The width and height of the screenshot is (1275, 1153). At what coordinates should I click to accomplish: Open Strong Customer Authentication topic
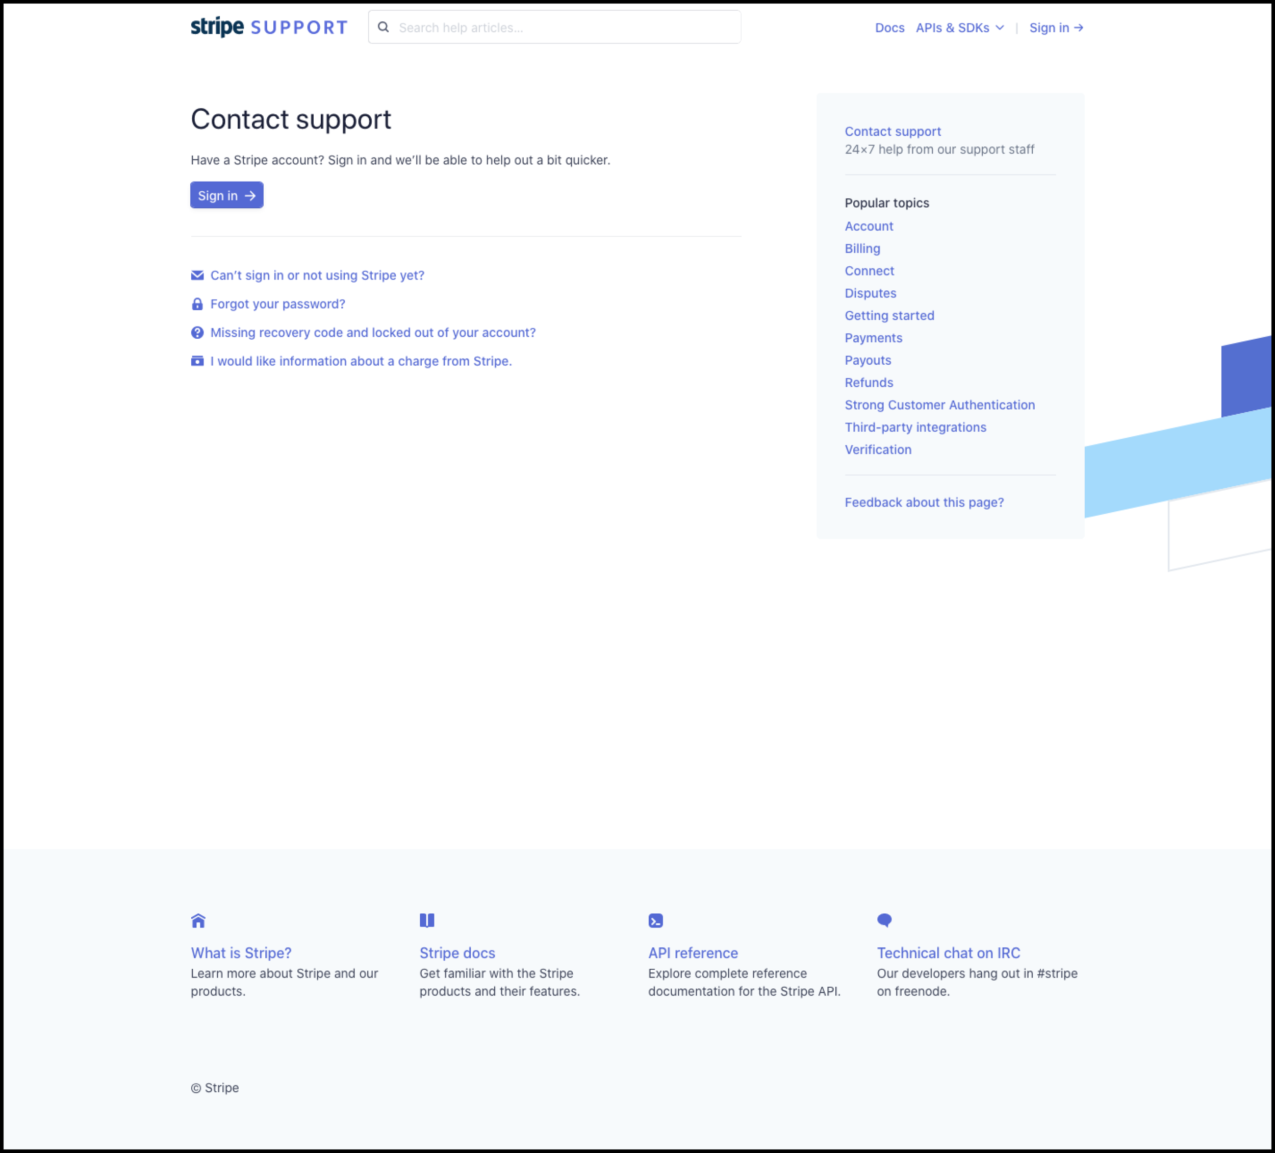click(939, 405)
